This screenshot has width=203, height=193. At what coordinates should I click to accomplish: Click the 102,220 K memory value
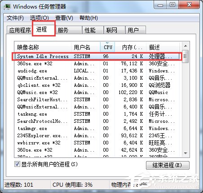click(131, 92)
